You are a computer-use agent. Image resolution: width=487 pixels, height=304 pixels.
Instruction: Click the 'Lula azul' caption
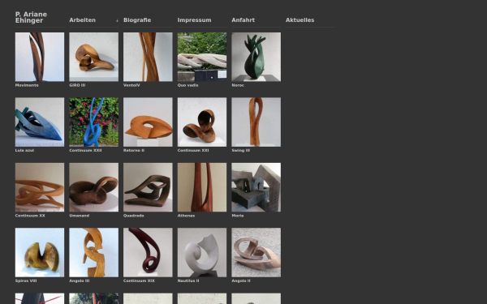(x=25, y=151)
